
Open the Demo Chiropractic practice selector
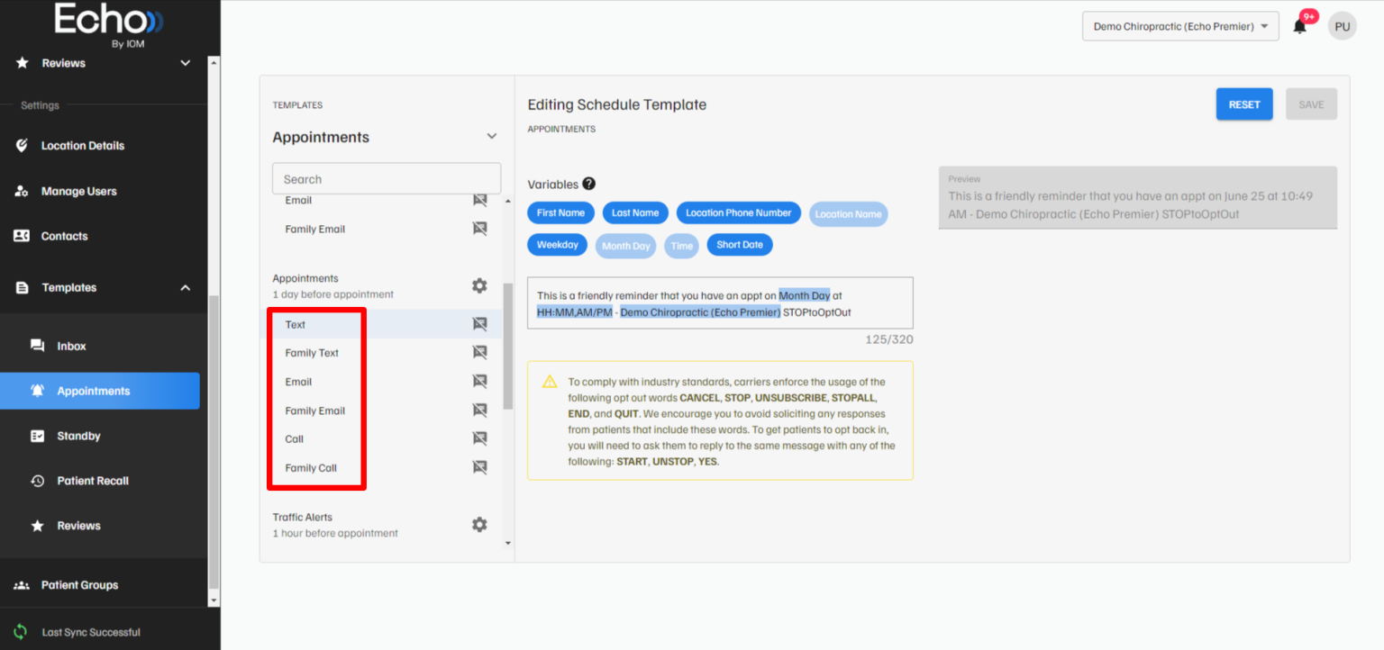click(1179, 25)
